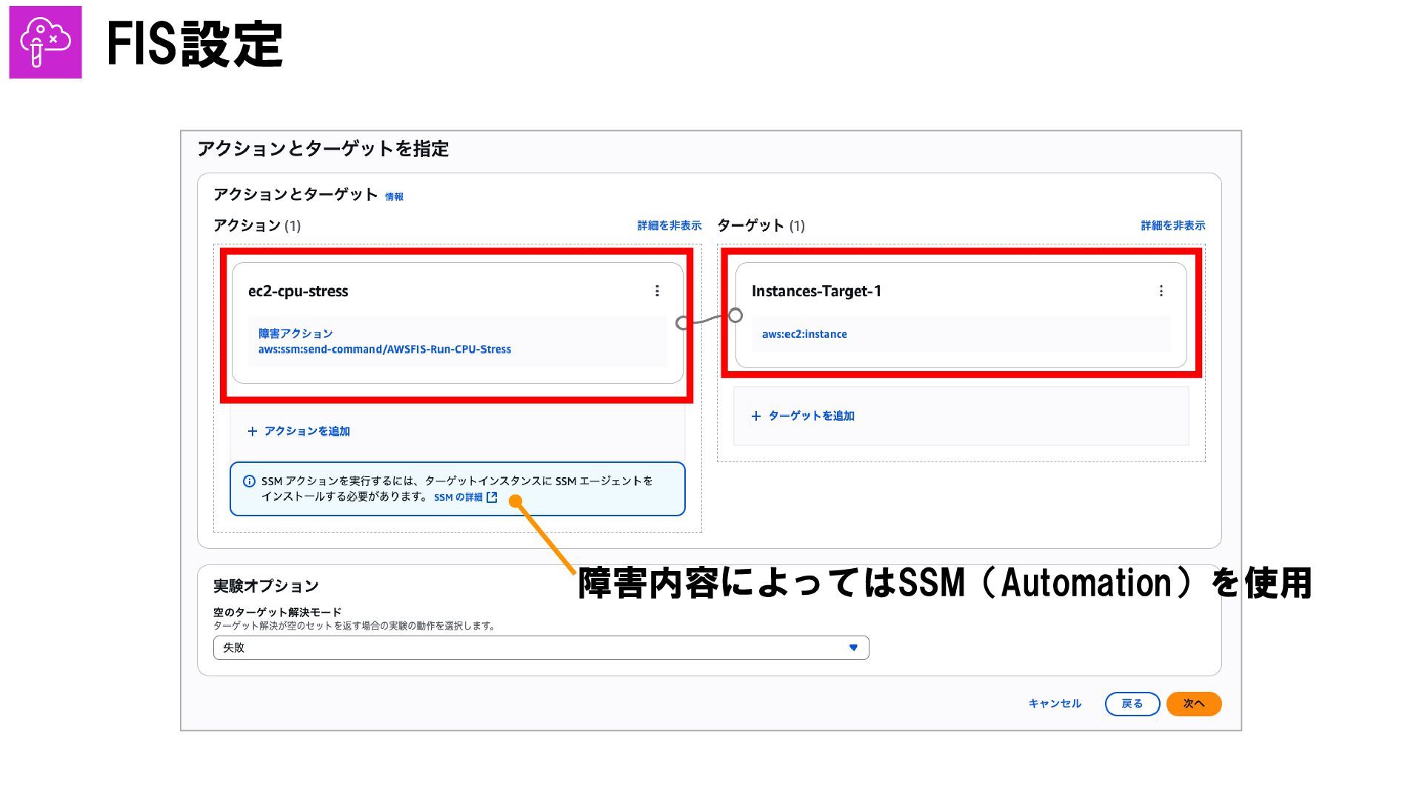
Task: Click the 戻る button
Action: 1132,704
